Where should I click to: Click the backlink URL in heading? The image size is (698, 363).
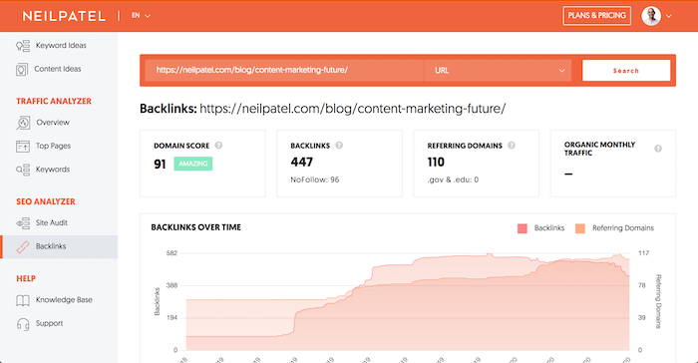(x=353, y=109)
